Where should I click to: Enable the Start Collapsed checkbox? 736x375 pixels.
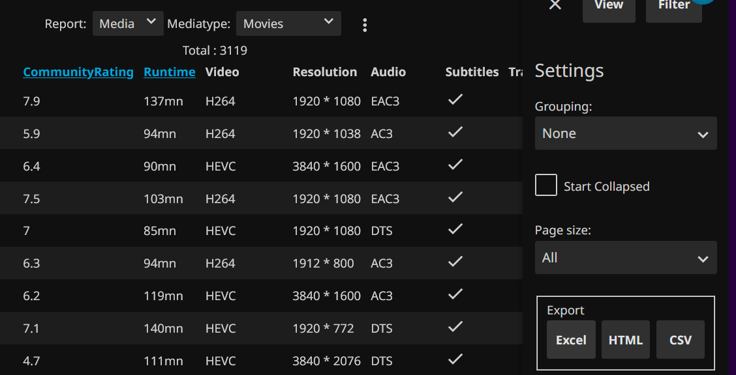[546, 186]
